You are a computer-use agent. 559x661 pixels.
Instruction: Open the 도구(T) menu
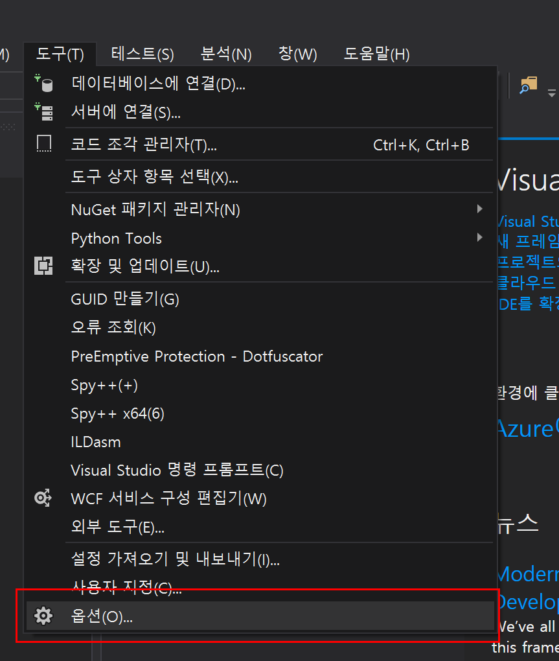60,54
